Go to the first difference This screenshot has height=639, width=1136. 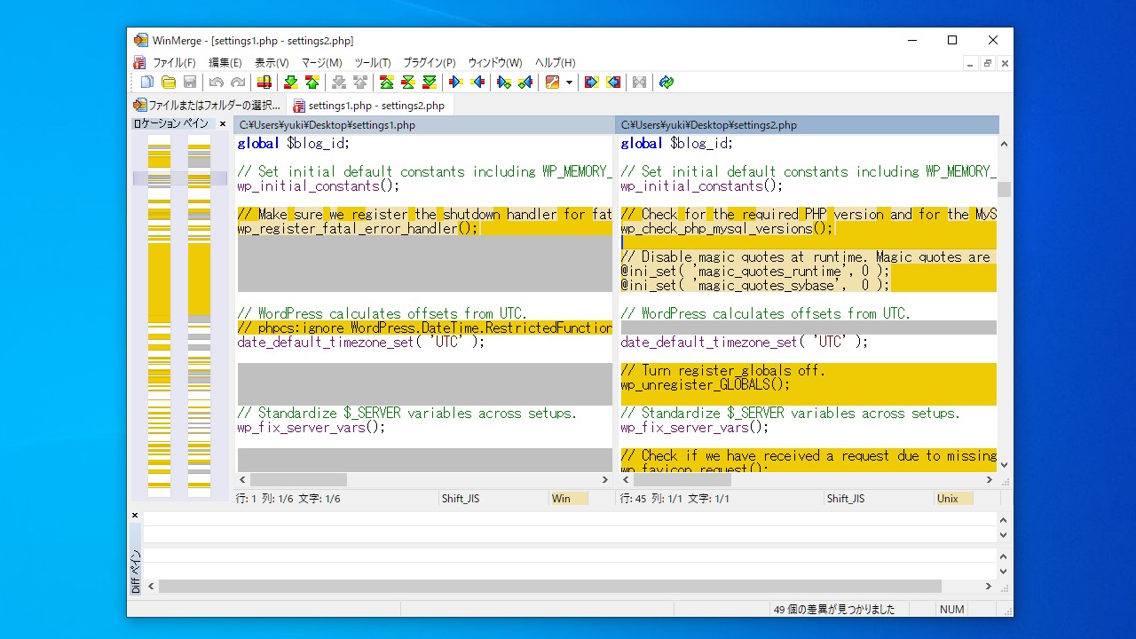coord(387,83)
